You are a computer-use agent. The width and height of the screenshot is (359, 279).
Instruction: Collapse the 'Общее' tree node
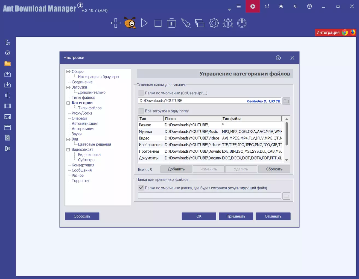coord(68,72)
